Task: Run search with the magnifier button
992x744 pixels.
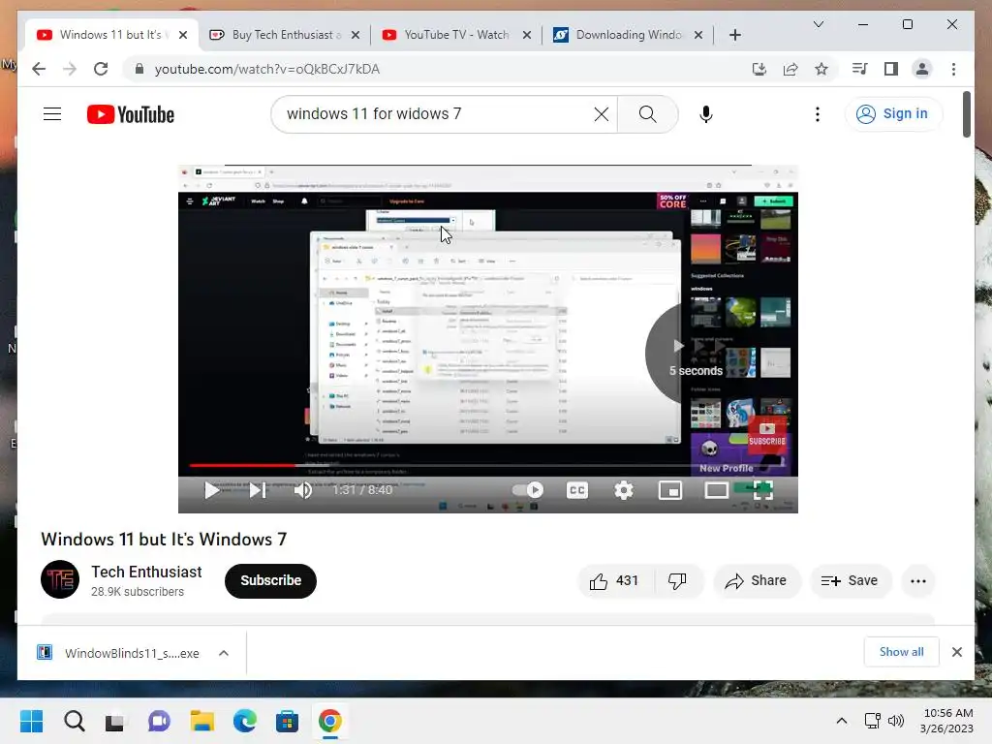Action: click(x=647, y=114)
